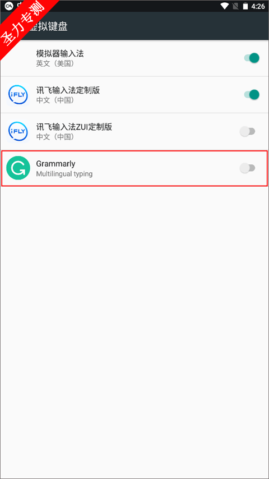The image size is (269, 479).
Task: Turn off the 讯飞输入法定制版 switch
Action: tap(252, 95)
